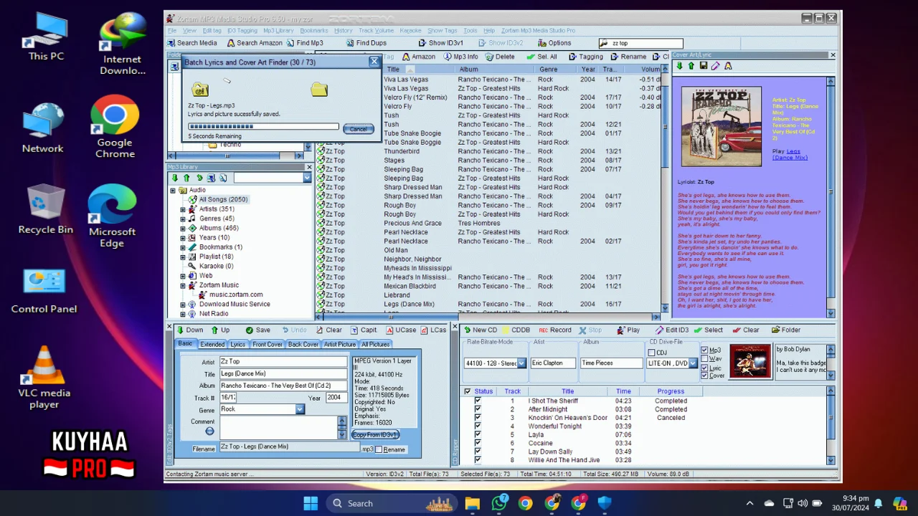Image resolution: width=918 pixels, height=516 pixels.
Task: Open music.zortam.com tree entry
Action: coord(236,295)
